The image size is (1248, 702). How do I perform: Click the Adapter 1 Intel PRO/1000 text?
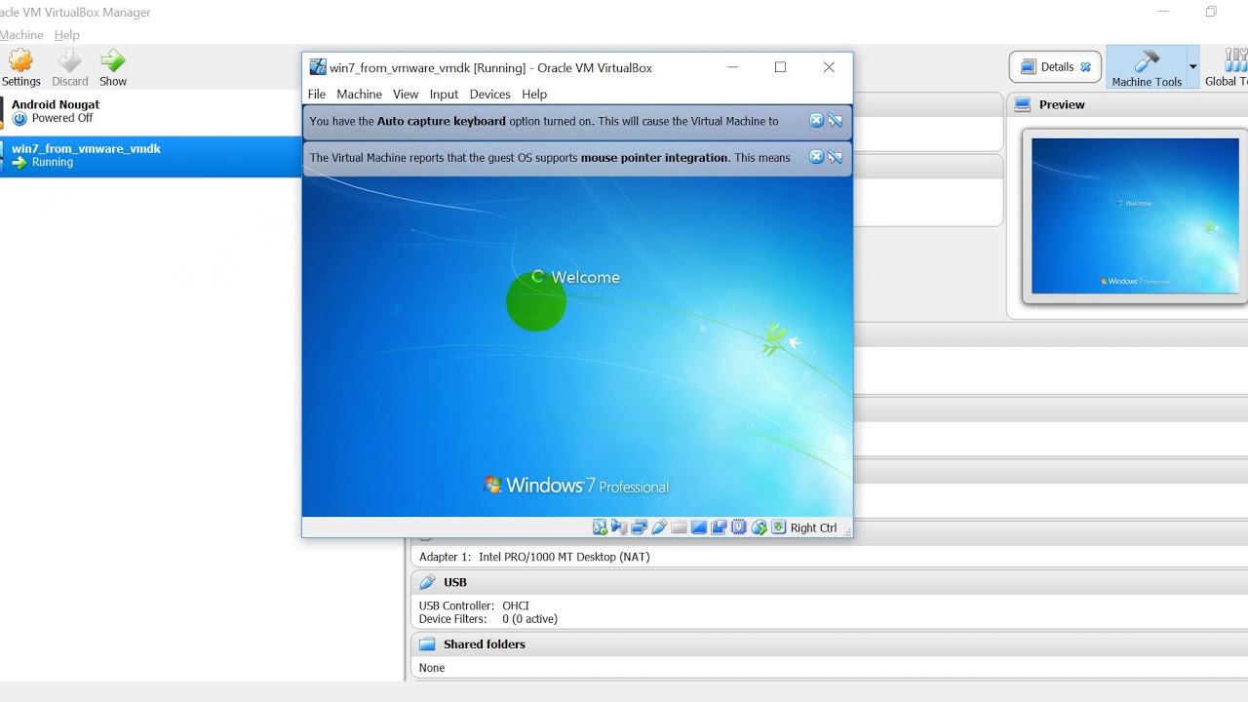click(x=534, y=557)
